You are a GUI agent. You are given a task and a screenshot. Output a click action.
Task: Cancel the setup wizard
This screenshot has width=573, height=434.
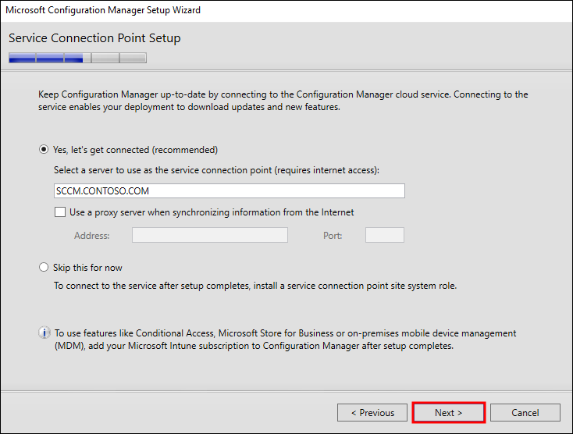tap(525, 413)
